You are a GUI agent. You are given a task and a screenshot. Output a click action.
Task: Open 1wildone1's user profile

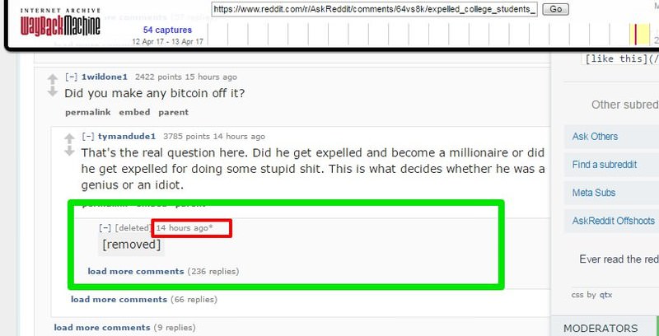coord(105,77)
